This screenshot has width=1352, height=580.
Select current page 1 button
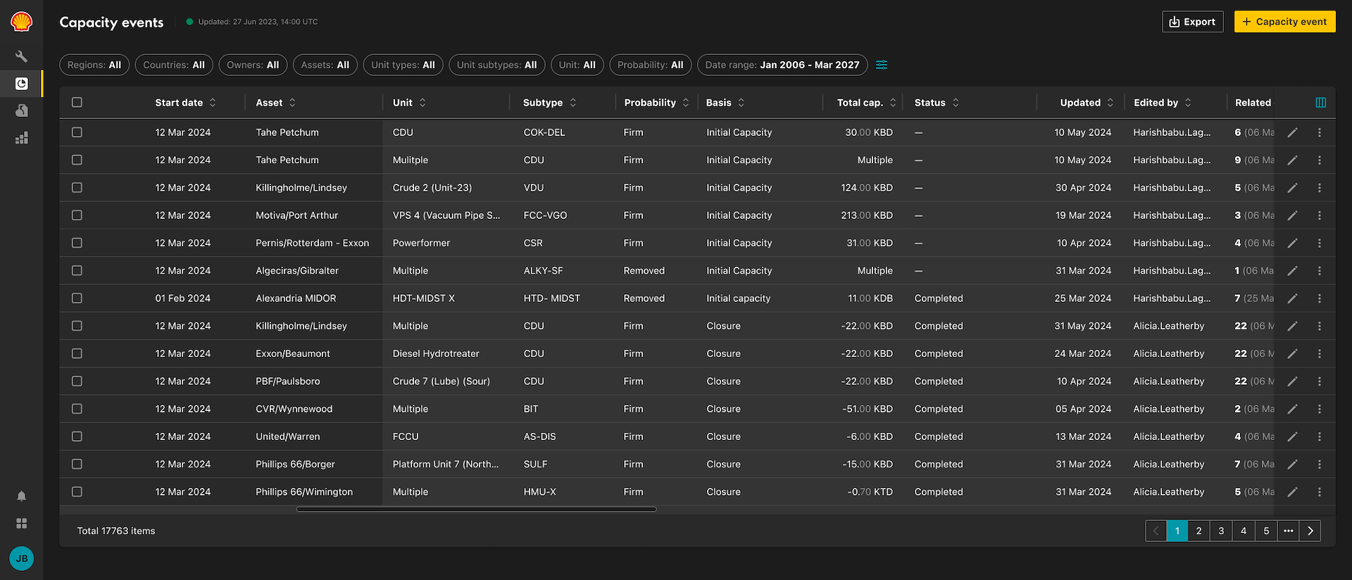1177,531
